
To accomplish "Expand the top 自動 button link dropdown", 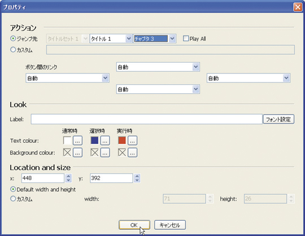I will click(x=195, y=67).
